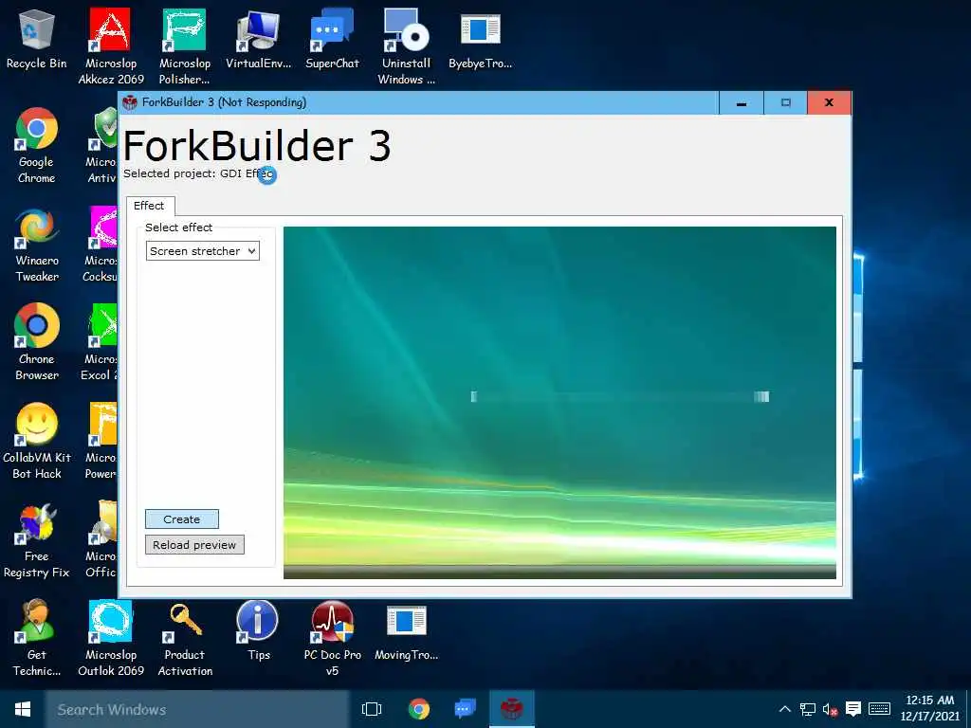The image size is (971, 728).
Task: Open SuperChat from the taskbar
Action: coord(465,709)
